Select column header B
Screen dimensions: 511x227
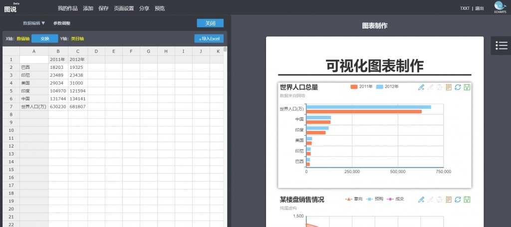coord(58,51)
